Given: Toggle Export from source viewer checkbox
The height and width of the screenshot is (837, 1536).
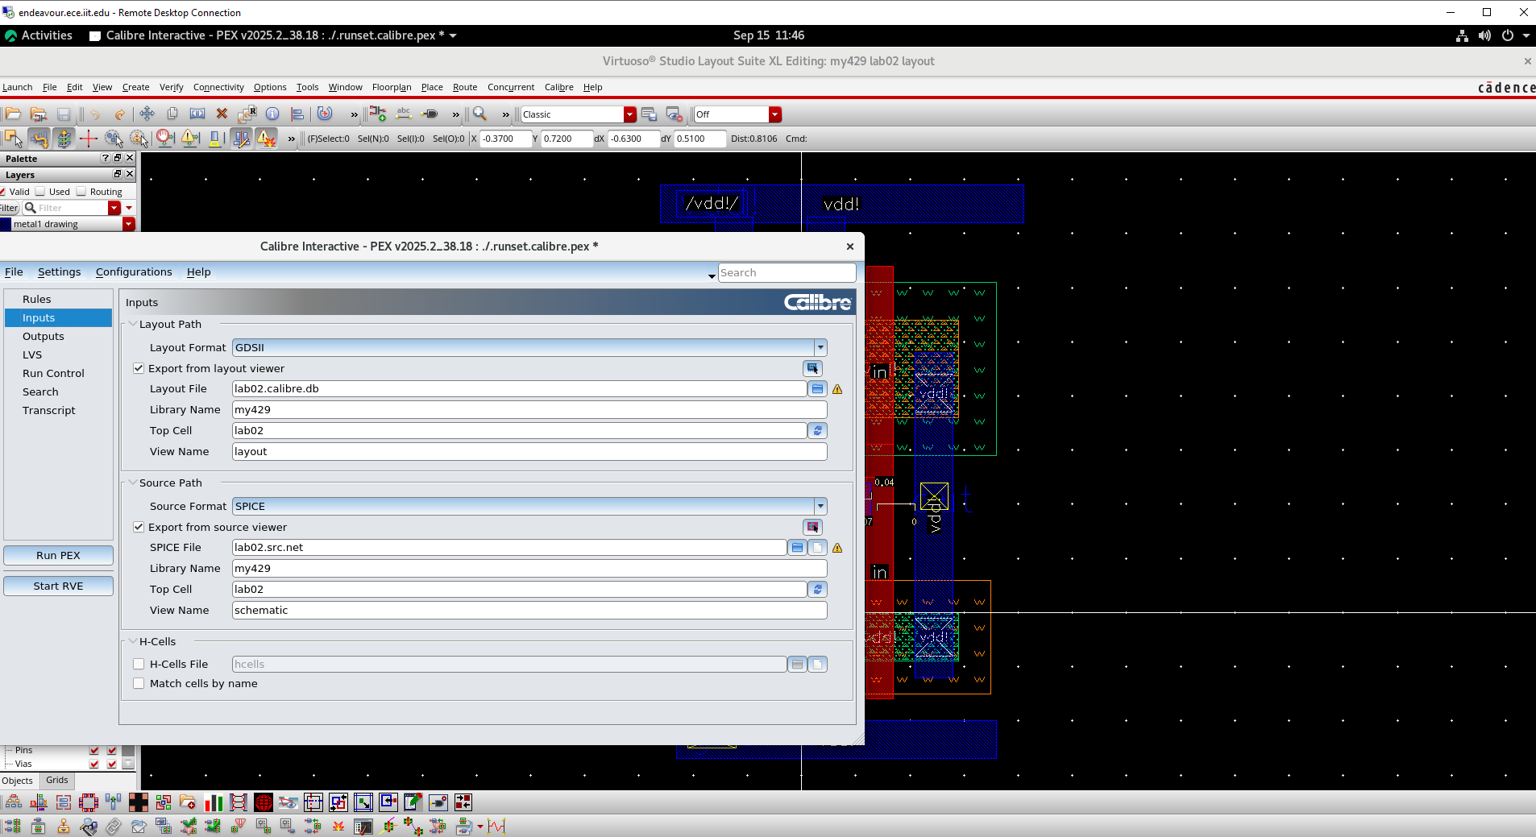Looking at the screenshot, I should pos(139,527).
